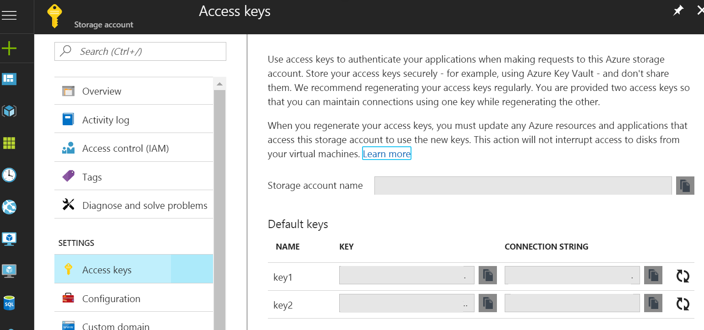704x330 pixels.
Task: Open the Virtual machines classic monitor icon
Action: click(x=9, y=239)
